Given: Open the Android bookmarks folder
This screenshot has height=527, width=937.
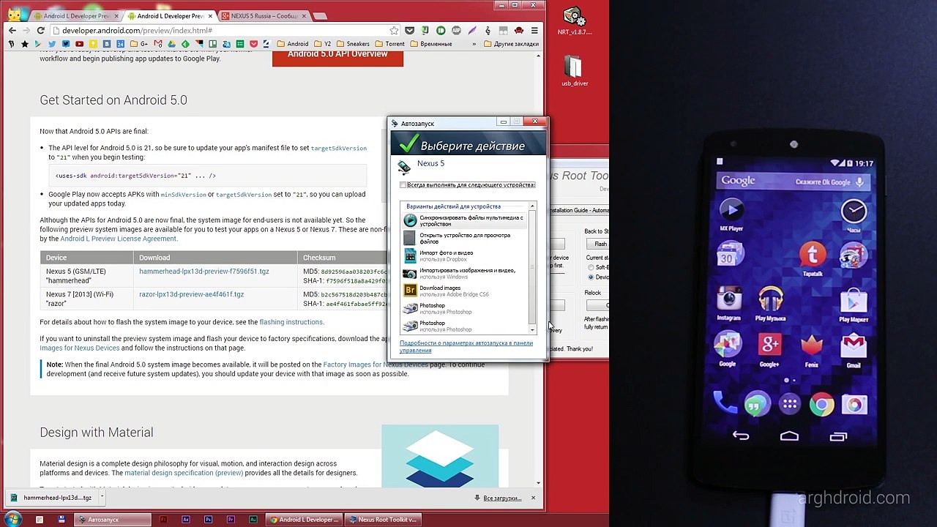Looking at the screenshot, I should coord(293,44).
